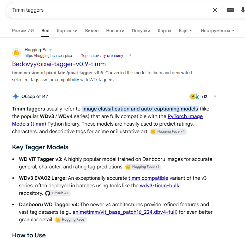
Task: Click the How to Use heading
Action: [x=29, y=235]
